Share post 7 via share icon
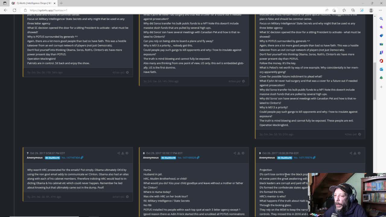Viewport: 386px width, 217px height. pos(119,153)
